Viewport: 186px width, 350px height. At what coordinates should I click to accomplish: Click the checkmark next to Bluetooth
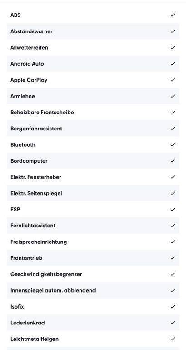click(x=173, y=144)
